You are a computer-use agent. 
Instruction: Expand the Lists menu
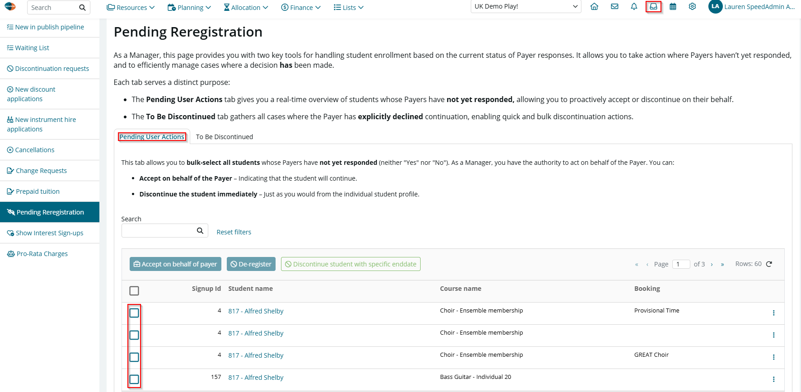pyautogui.click(x=348, y=8)
